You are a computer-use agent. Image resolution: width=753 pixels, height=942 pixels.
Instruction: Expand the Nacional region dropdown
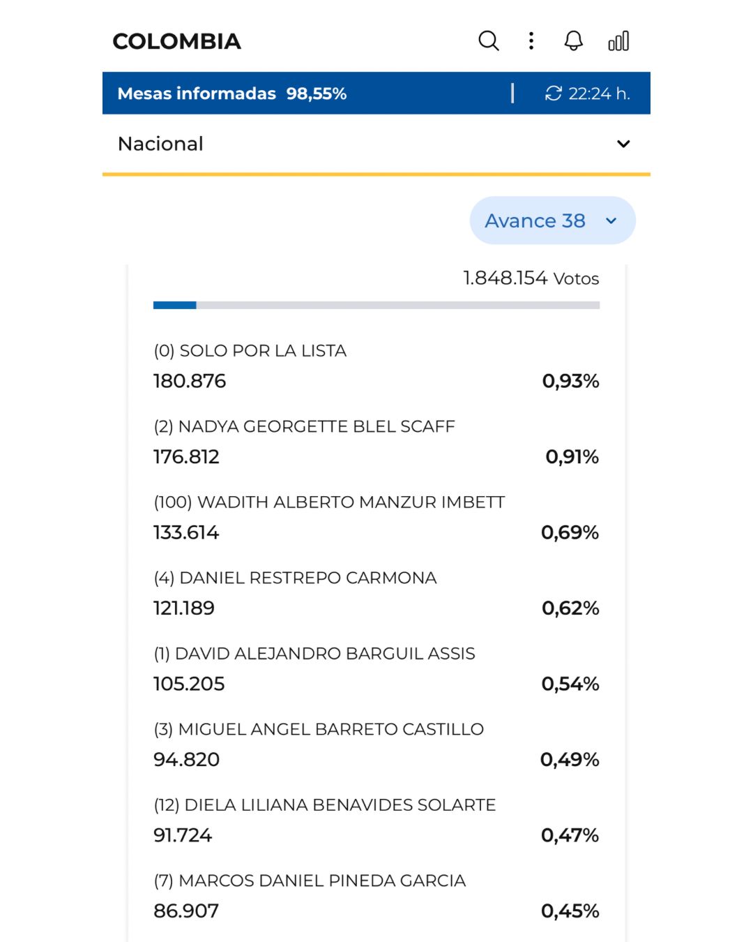point(376,144)
